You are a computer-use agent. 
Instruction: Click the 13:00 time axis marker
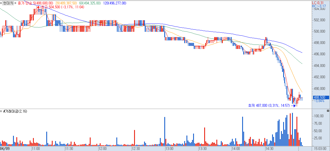(x=169, y=149)
